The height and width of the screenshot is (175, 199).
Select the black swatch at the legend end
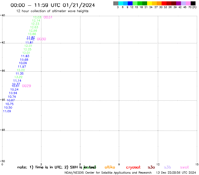[193, 3]
